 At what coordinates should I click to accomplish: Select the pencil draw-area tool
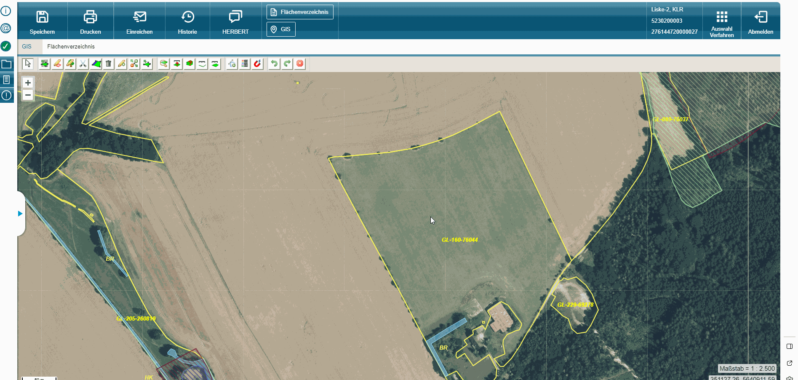pos(57,64)
